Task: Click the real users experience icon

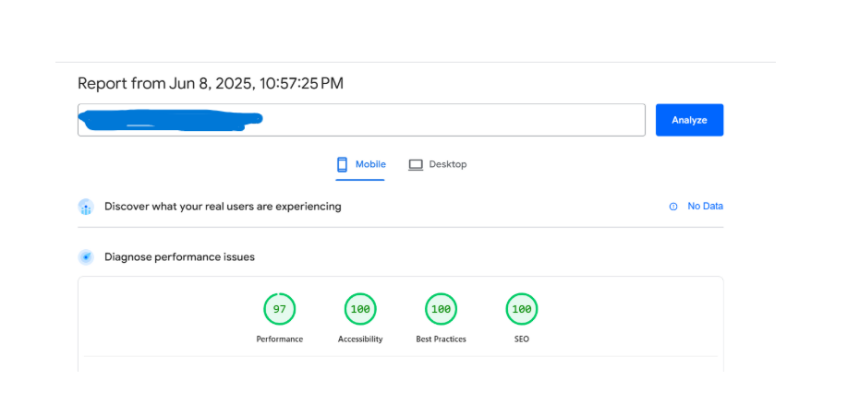Action: click(x=86, y=207)
